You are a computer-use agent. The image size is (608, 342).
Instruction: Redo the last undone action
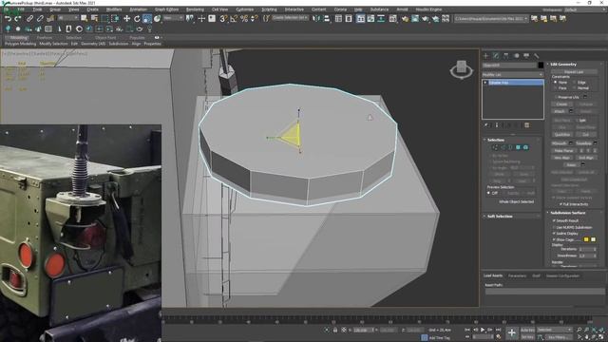pos(18,19)
